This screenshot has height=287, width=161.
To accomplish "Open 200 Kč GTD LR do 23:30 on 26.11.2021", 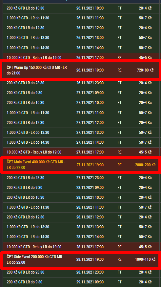I will click(x=81, y=83).
